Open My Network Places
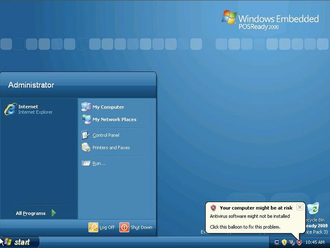Image resolution: width=330 pixels, height=248 pixels. (114, 120)
